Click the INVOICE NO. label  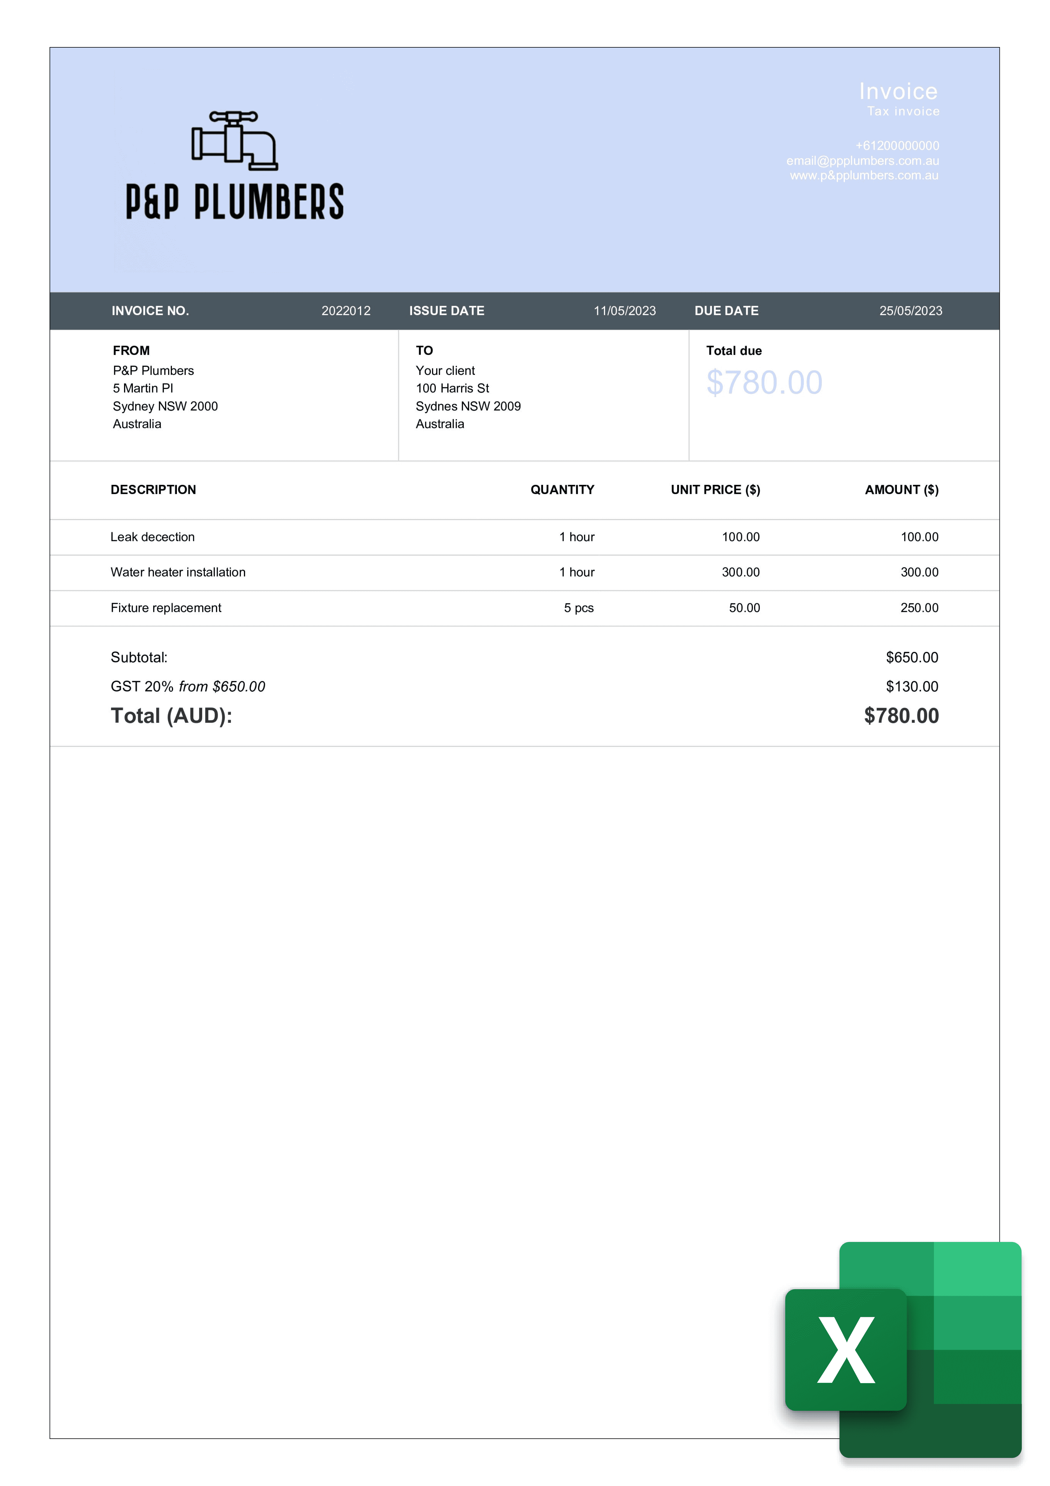coord(150,311)
